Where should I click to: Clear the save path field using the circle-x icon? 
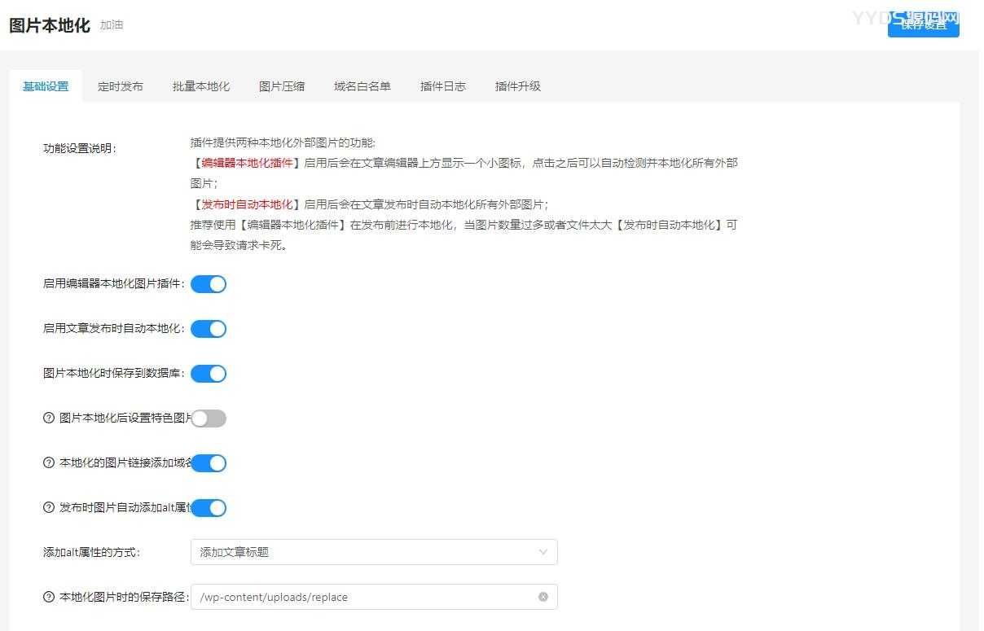point(543,597)
